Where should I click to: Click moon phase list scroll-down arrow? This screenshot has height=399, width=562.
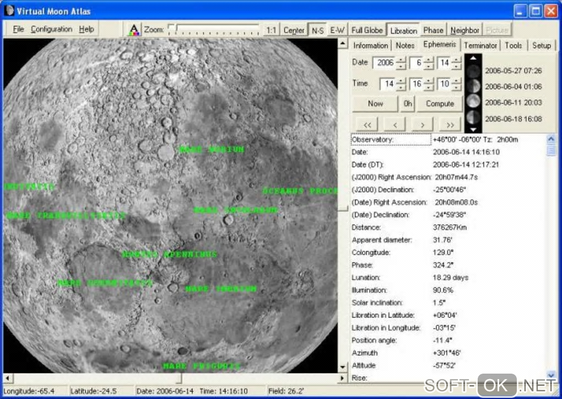(473, 129)
